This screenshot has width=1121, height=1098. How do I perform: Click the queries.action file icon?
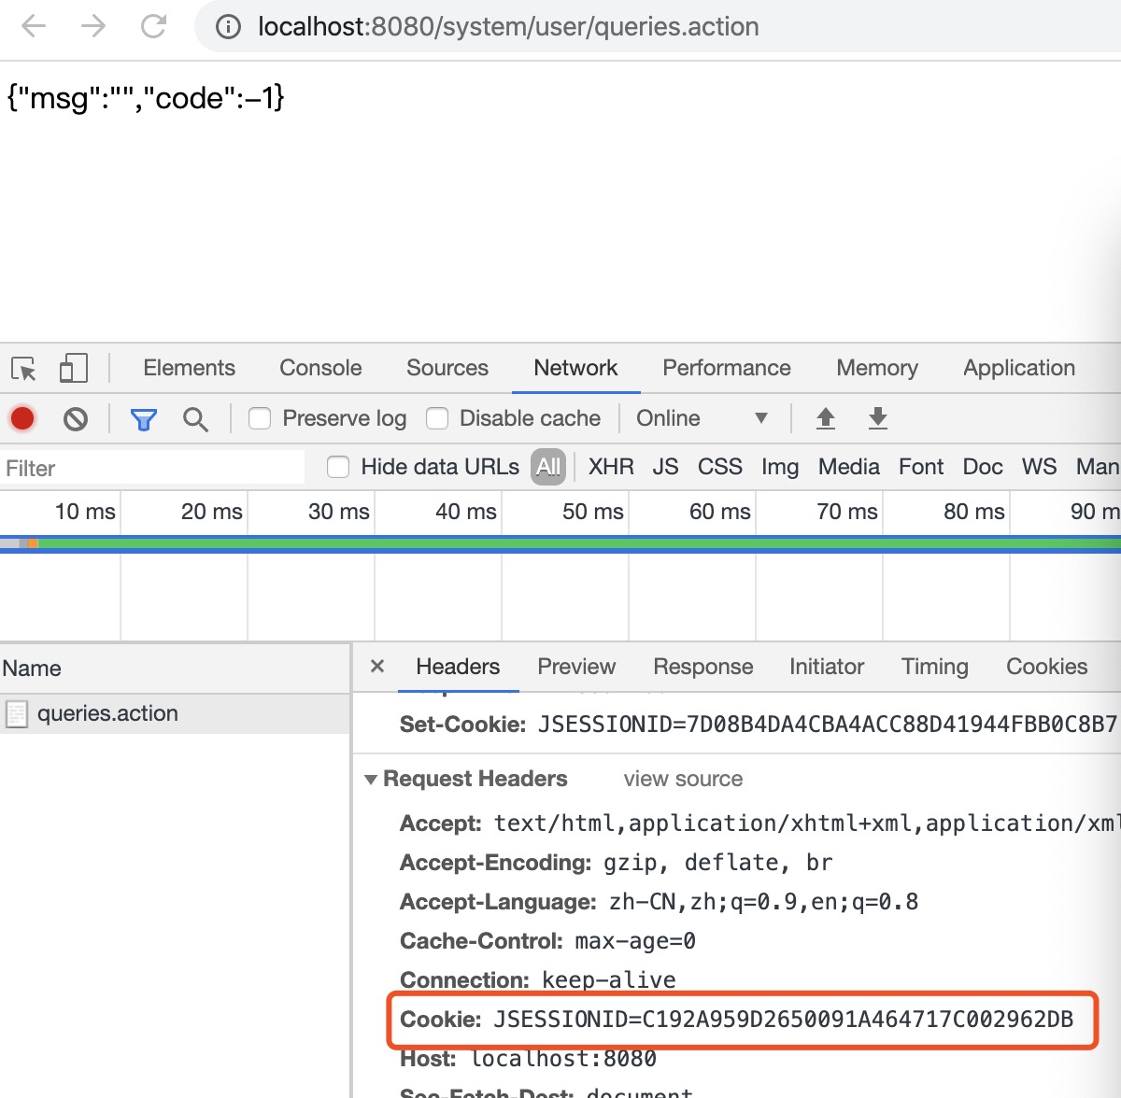17,714
